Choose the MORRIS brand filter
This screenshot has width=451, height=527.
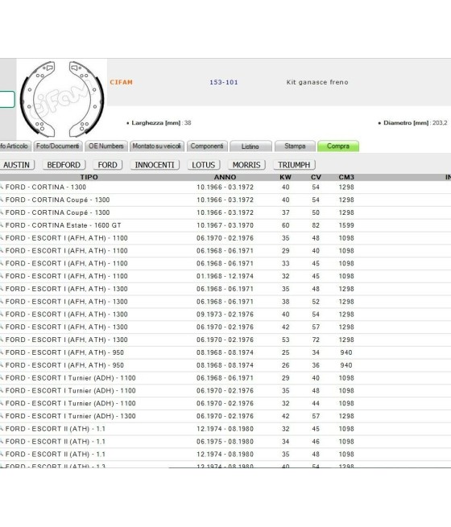[x=246, y=165]
